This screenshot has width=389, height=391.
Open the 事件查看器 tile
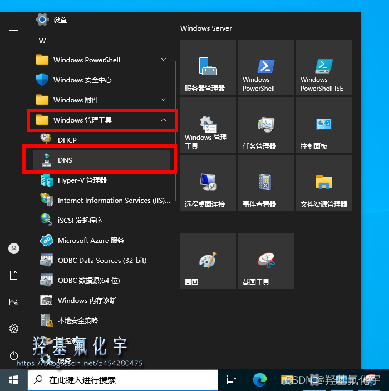[266, 183]
